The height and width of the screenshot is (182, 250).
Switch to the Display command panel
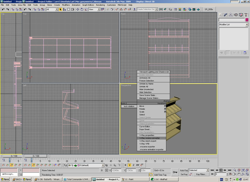click(241, 15)
